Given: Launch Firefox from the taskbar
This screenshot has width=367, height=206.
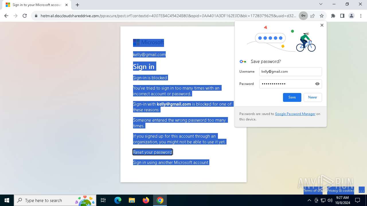Looking at the screenshot, I should point(146,200).
